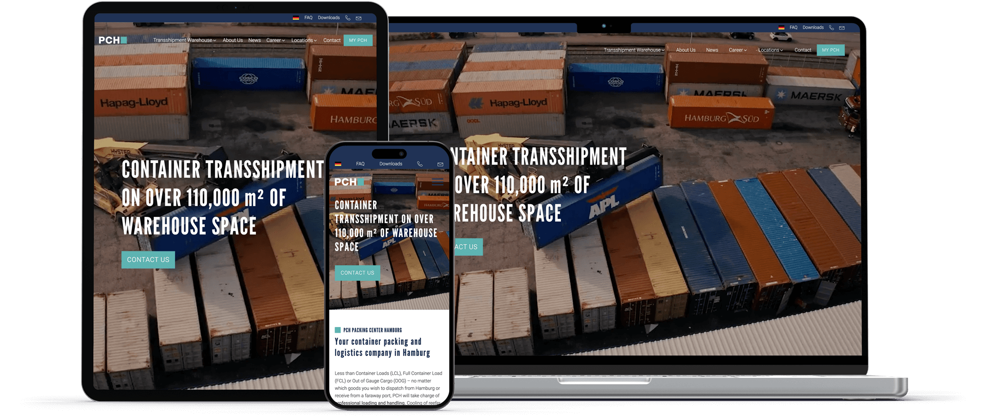Screen dimensions: 988x419
Task: Click the German flag icon on the tablet
Action: [x=296, y=18]
